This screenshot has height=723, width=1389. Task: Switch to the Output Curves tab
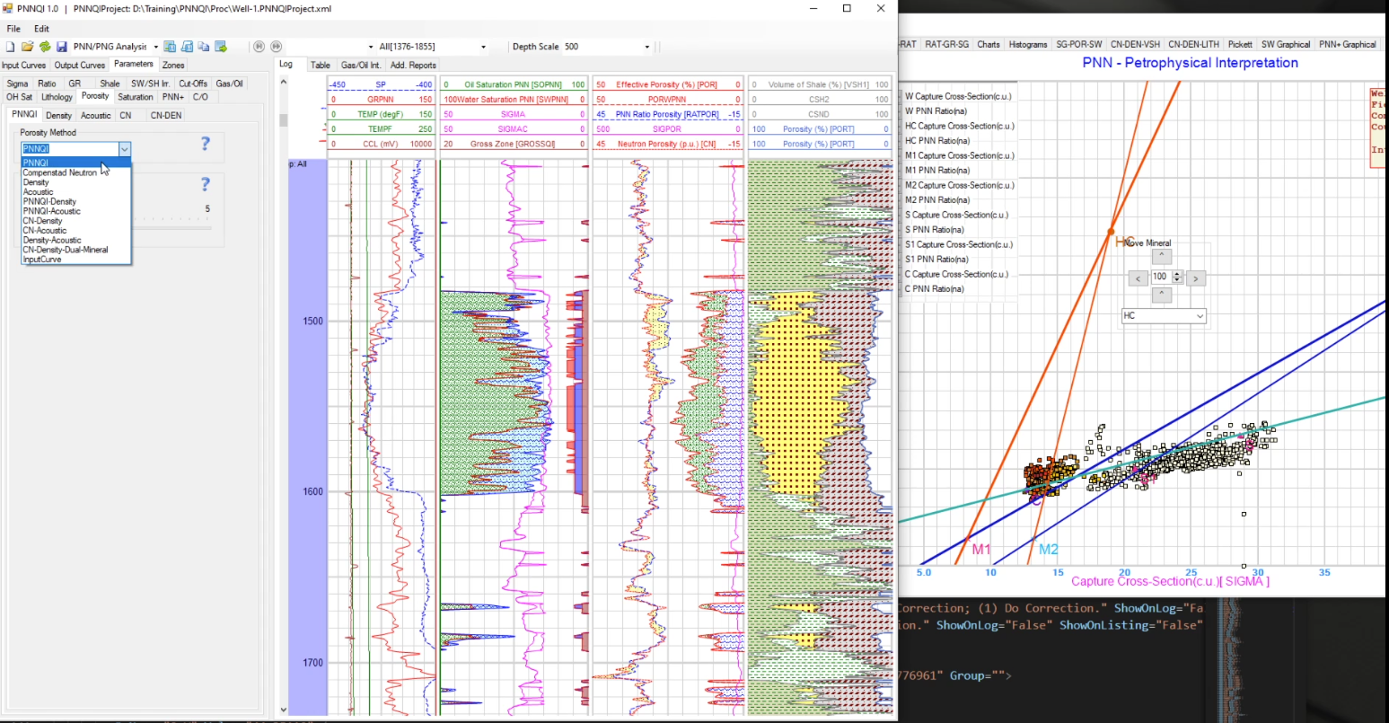click(x=80, y=65)
